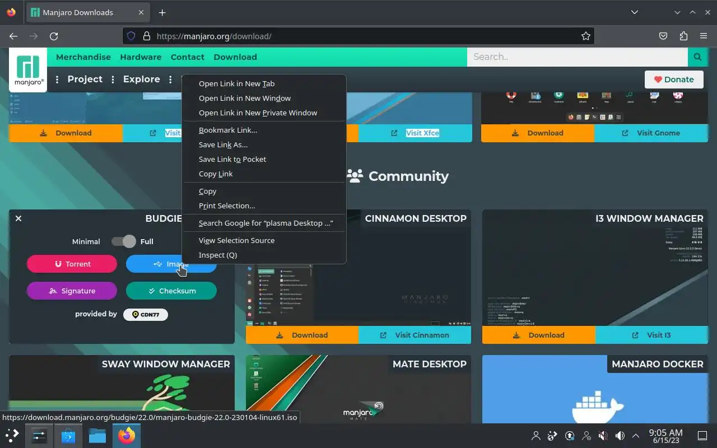Go back using the back arrow
717x448 pixels.
(x=13, y=36)
